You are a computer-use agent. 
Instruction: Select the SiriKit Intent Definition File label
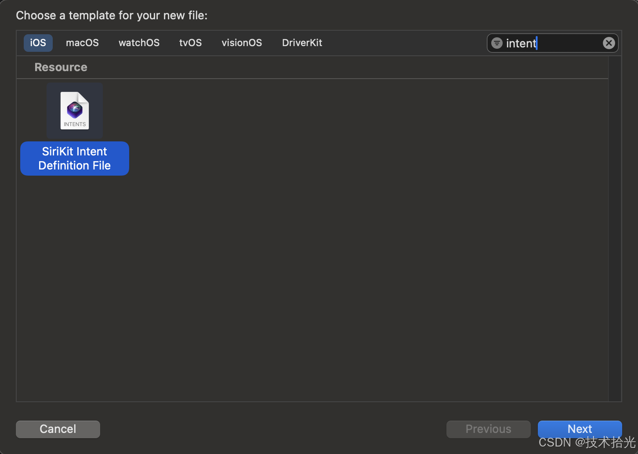pos(75,159)
